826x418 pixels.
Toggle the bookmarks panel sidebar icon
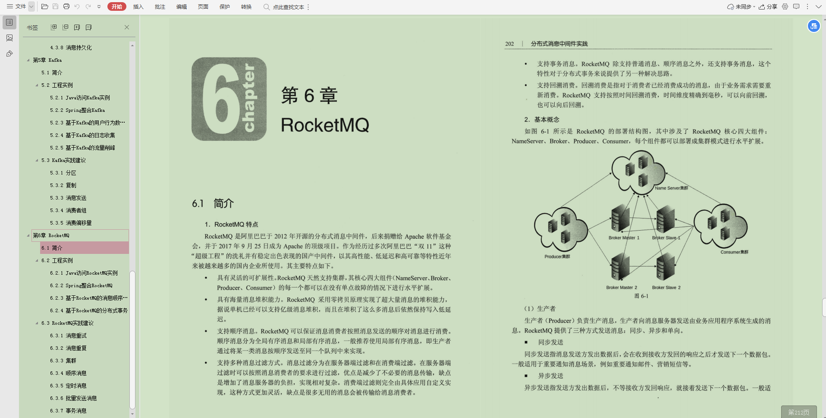click(9, 22)
